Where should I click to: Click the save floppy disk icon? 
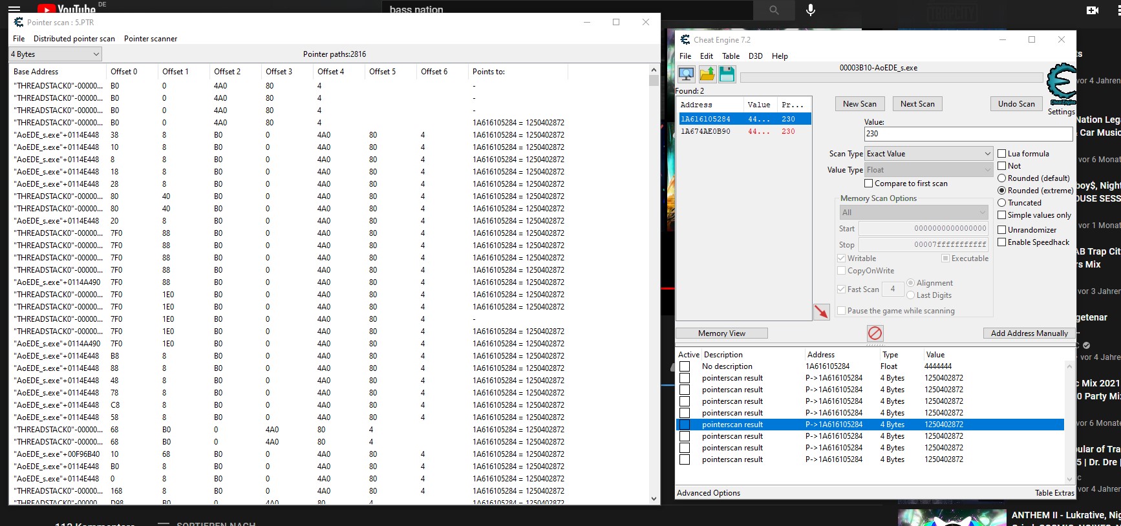tap(727, 74)
